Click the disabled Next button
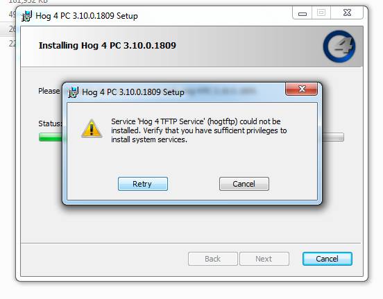This screenshot has width=383, height=299. coord(264,259)
